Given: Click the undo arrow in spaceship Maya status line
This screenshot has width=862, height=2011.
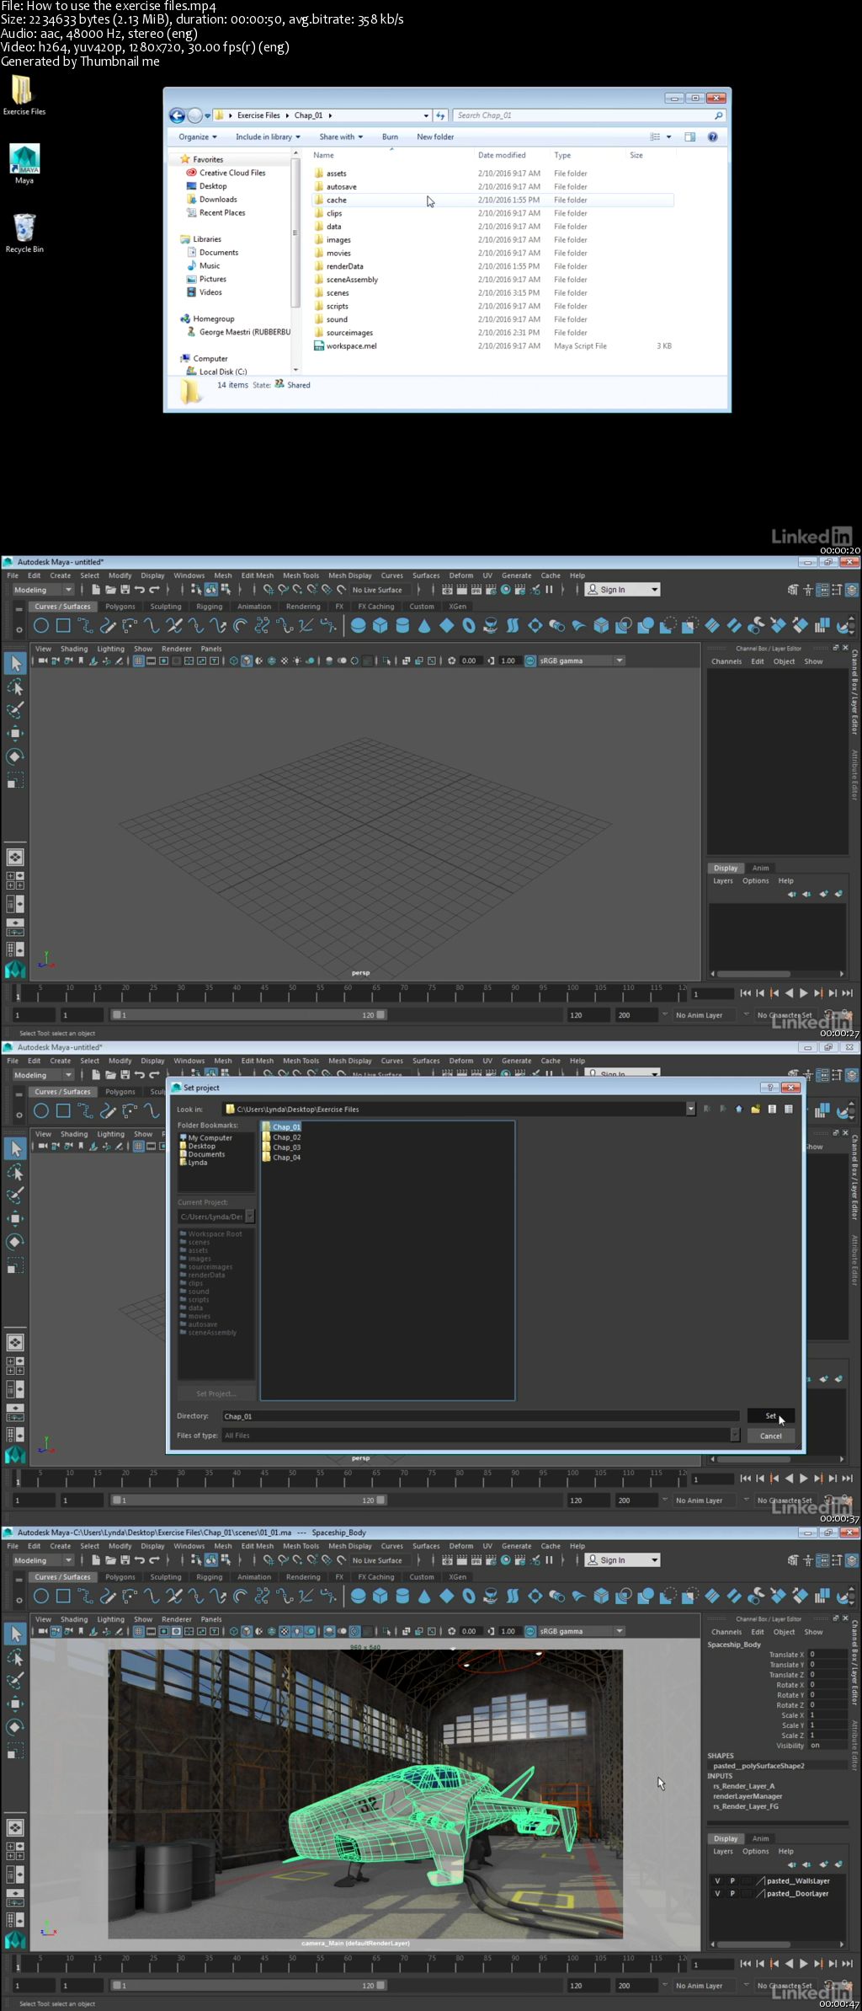Looking at the screenshot, I should pos(140,1560).
